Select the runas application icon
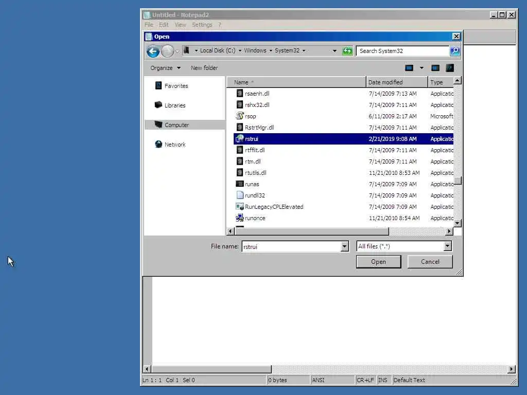Screen dimensions: 527x395 tap(240, 184)
